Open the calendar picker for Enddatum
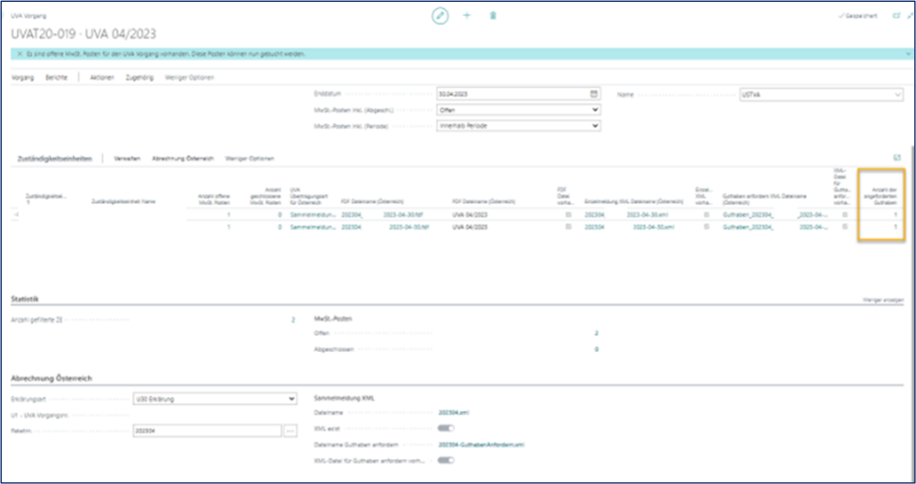 (594, 94)
